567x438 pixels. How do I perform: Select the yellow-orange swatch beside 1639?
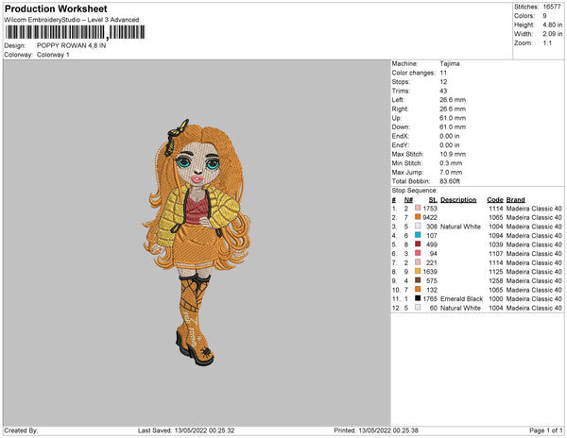[418, 271]
